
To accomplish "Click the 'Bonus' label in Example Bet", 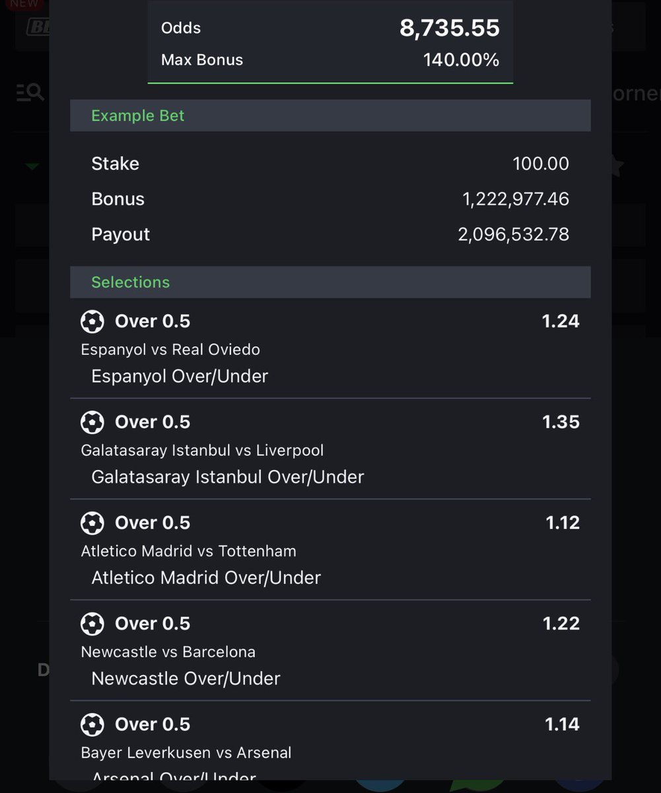I will tap(118, 199).
